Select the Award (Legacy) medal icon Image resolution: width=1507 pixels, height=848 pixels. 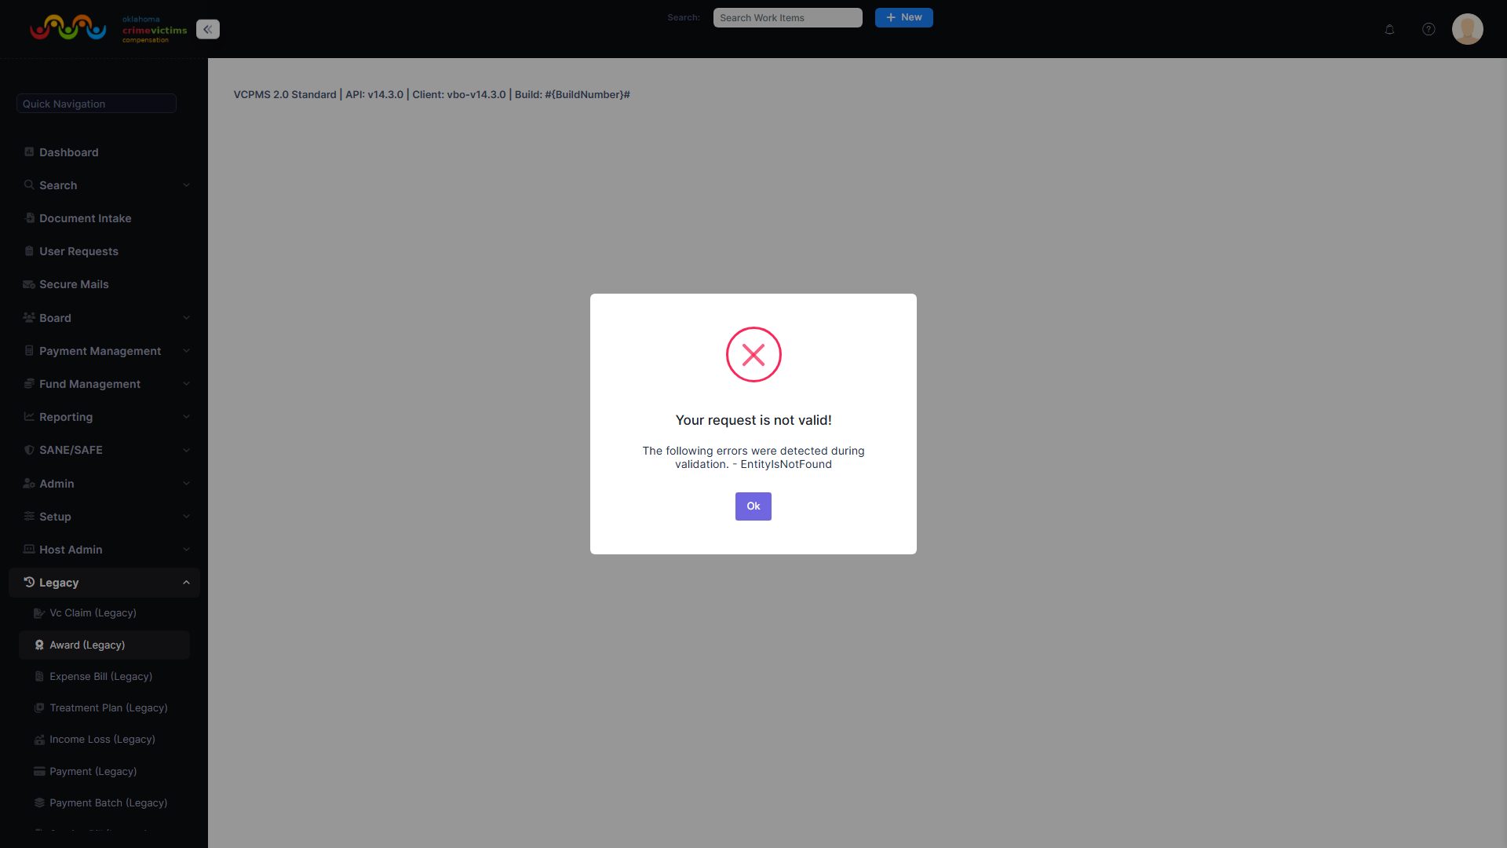(39, 645)
